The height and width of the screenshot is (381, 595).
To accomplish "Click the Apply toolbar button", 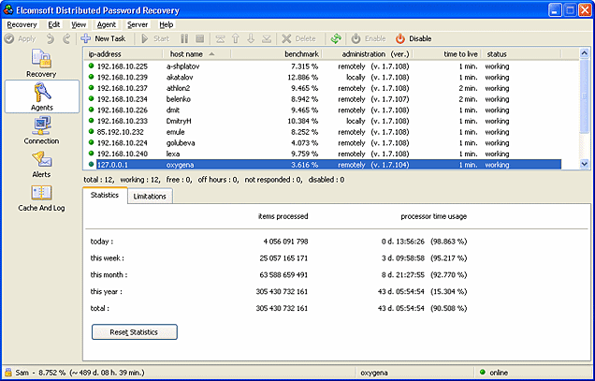I will 20,38.
